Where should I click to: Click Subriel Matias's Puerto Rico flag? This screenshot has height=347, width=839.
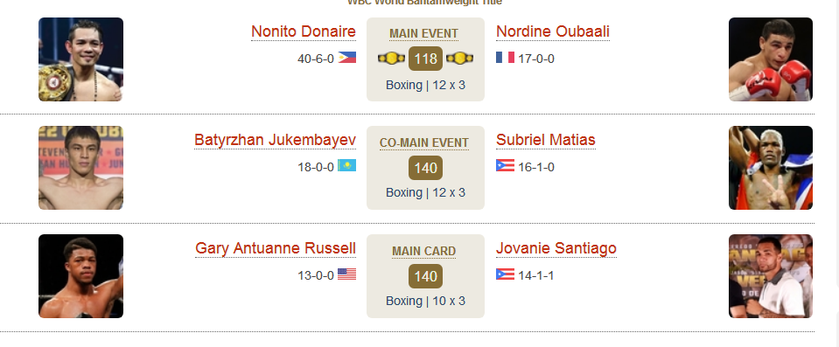[x=505, y=165]
